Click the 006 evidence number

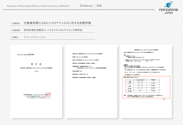coord(99,6)
